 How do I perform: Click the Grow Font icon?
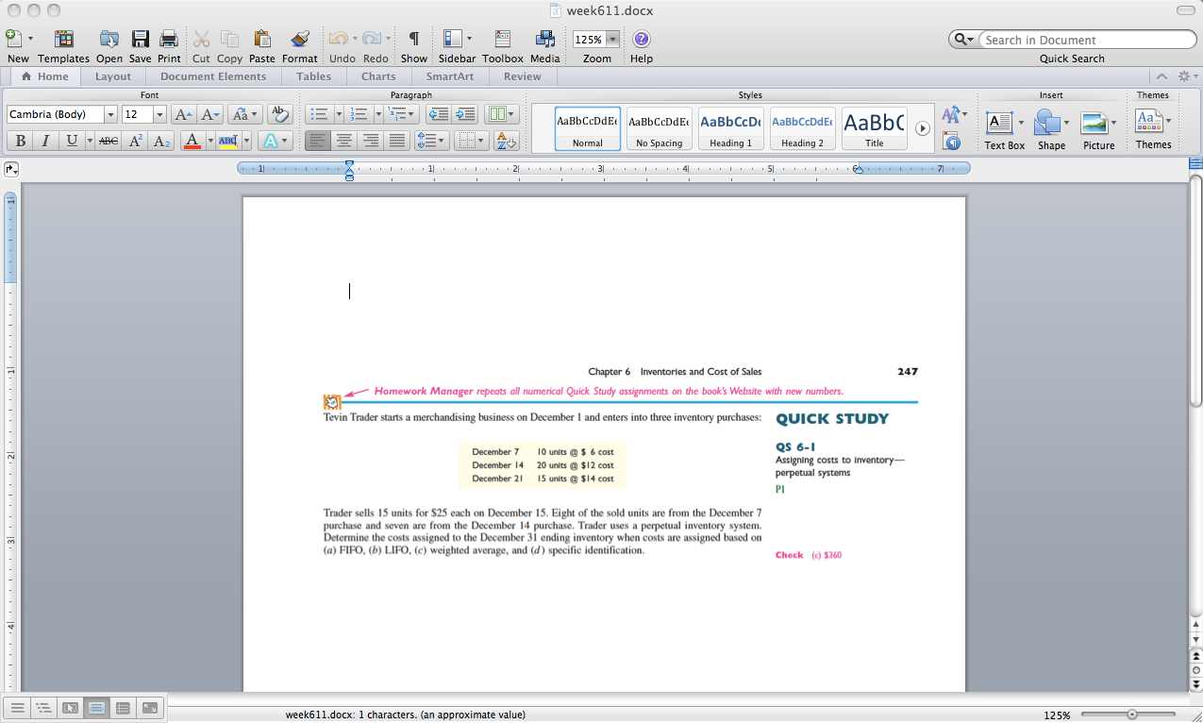point(184,114)
